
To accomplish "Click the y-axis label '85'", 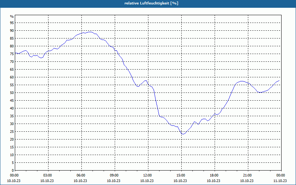I will (x=12, y=38).
